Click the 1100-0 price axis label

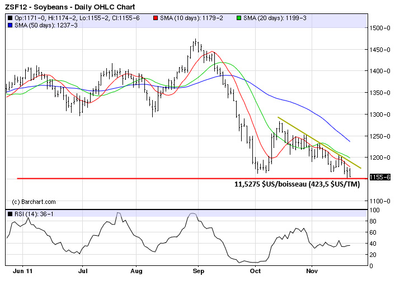(379, 201)
